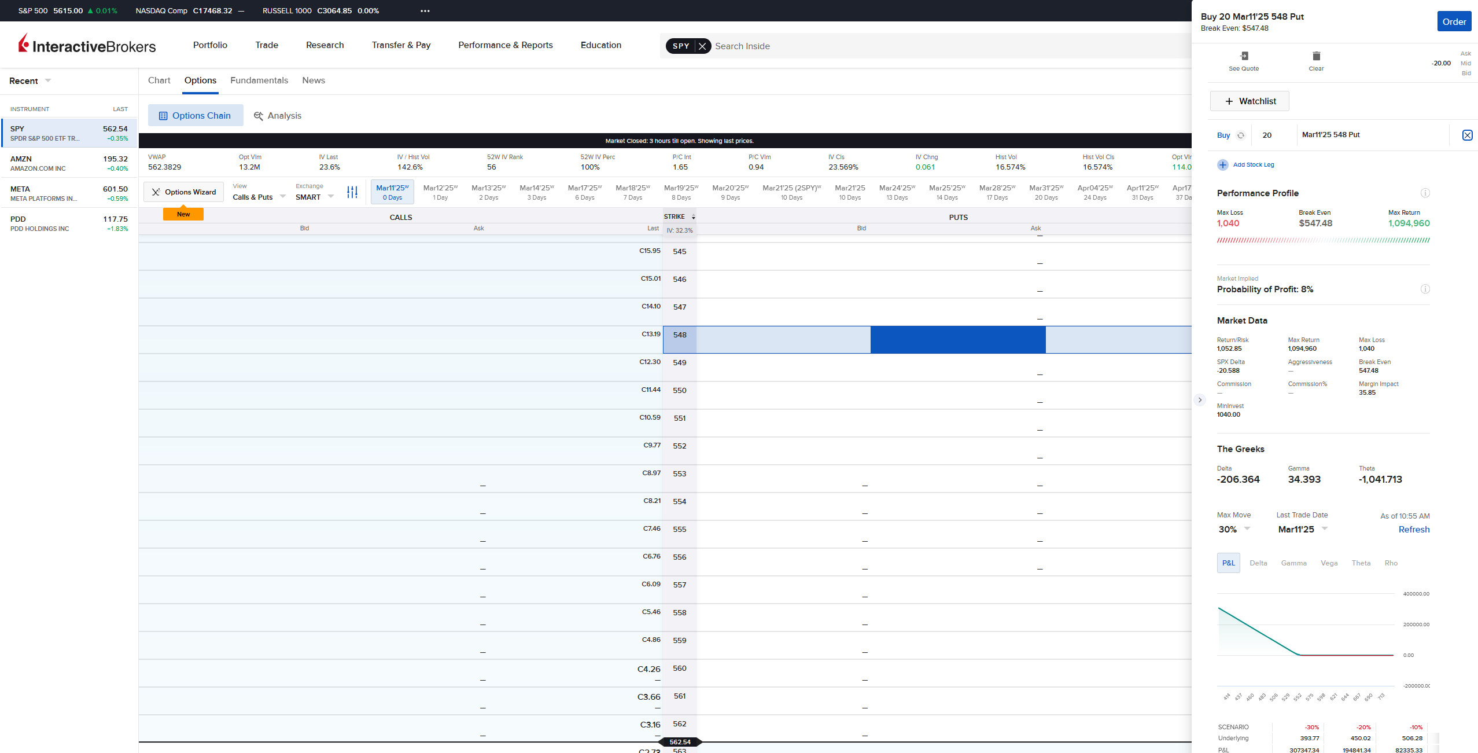
Task: Select SPY in the instrument list
Action: [x=69, y=133]
